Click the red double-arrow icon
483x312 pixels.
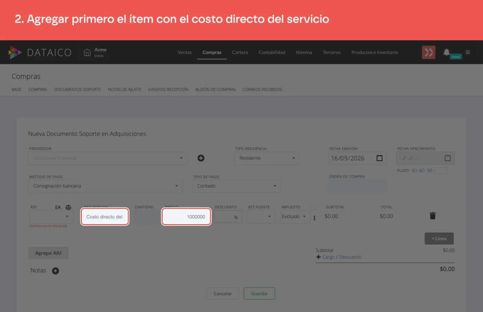pyautogui.click(x=429, y=52)
